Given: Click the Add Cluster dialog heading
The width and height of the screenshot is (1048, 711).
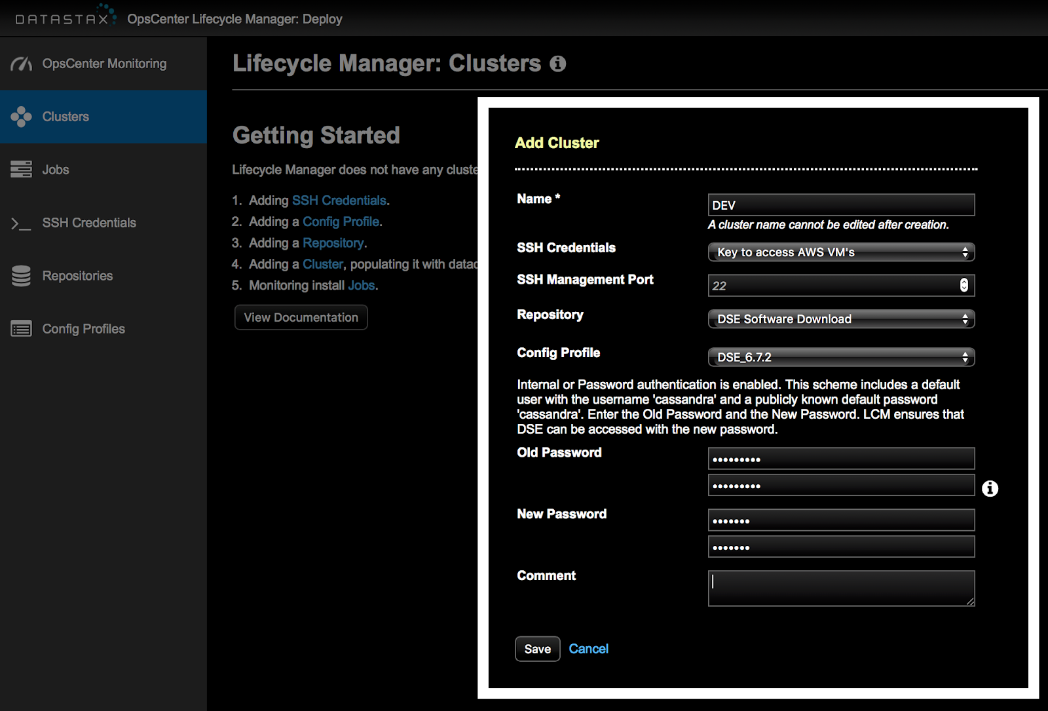Looking at the screenshot, I should tap(557, 143).
